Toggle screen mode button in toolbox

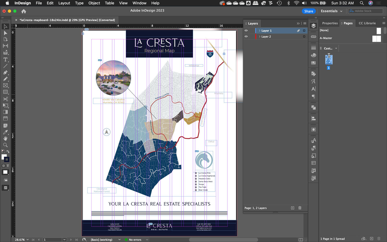pos(5,188)
